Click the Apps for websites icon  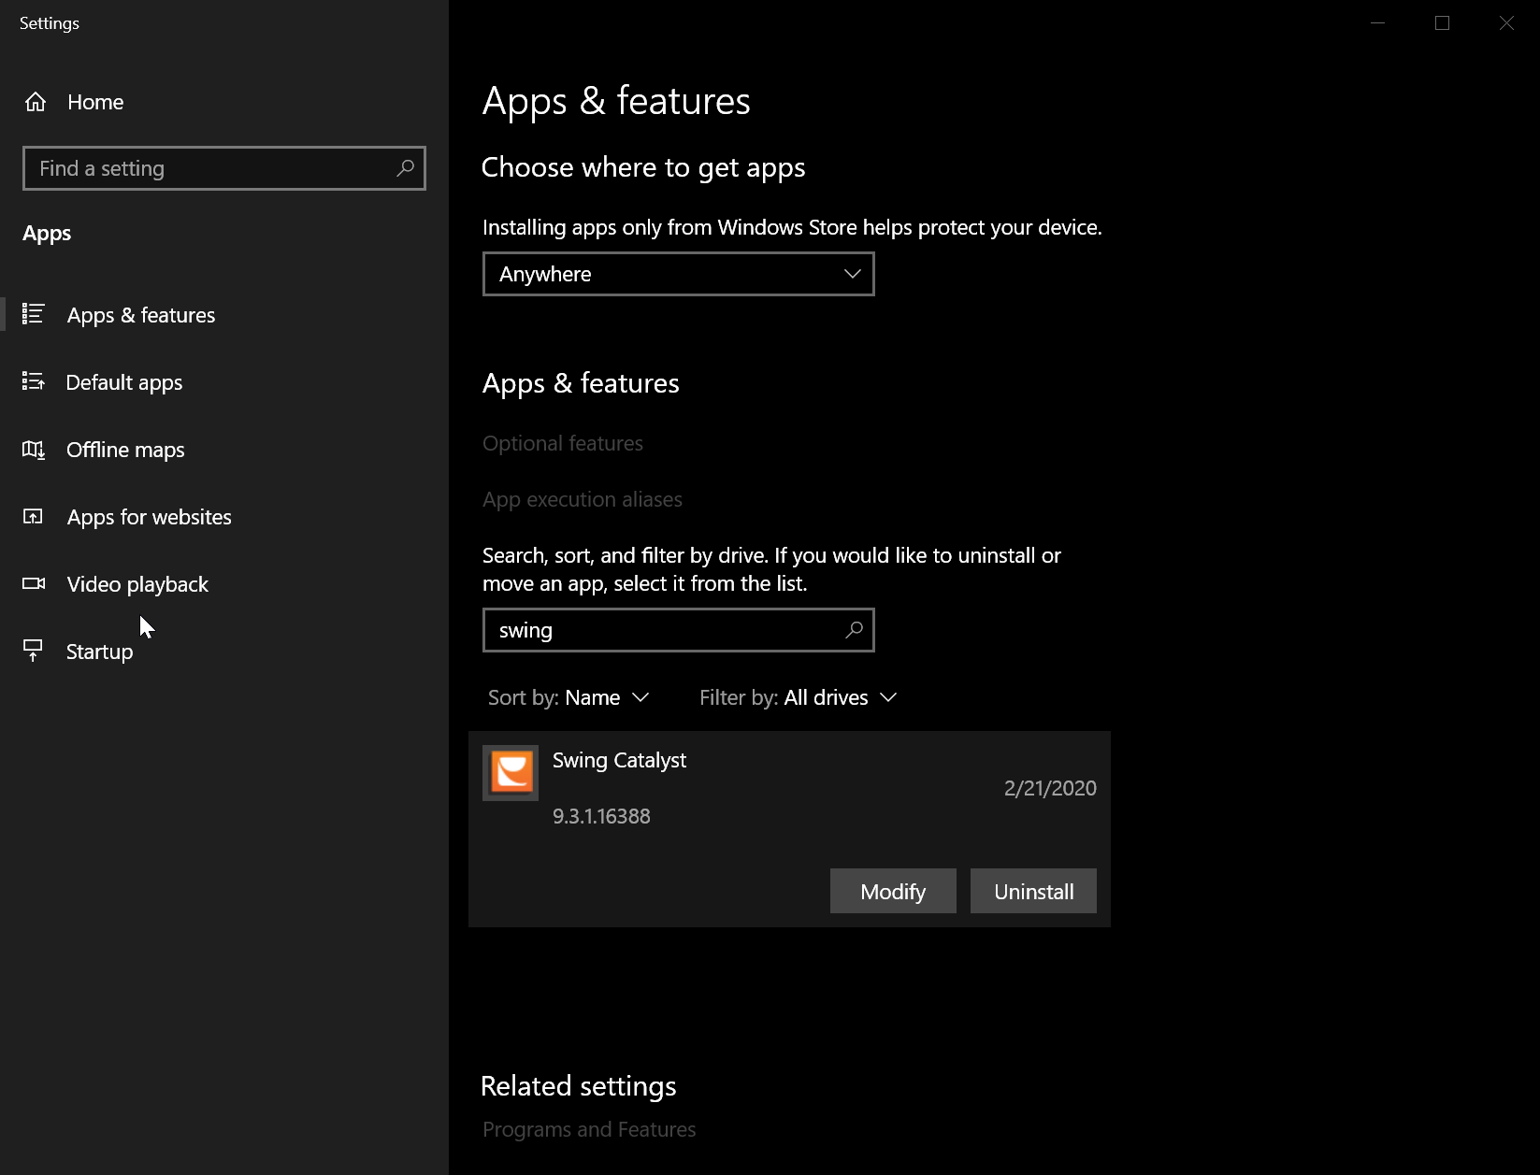click(x=34, y=517)
